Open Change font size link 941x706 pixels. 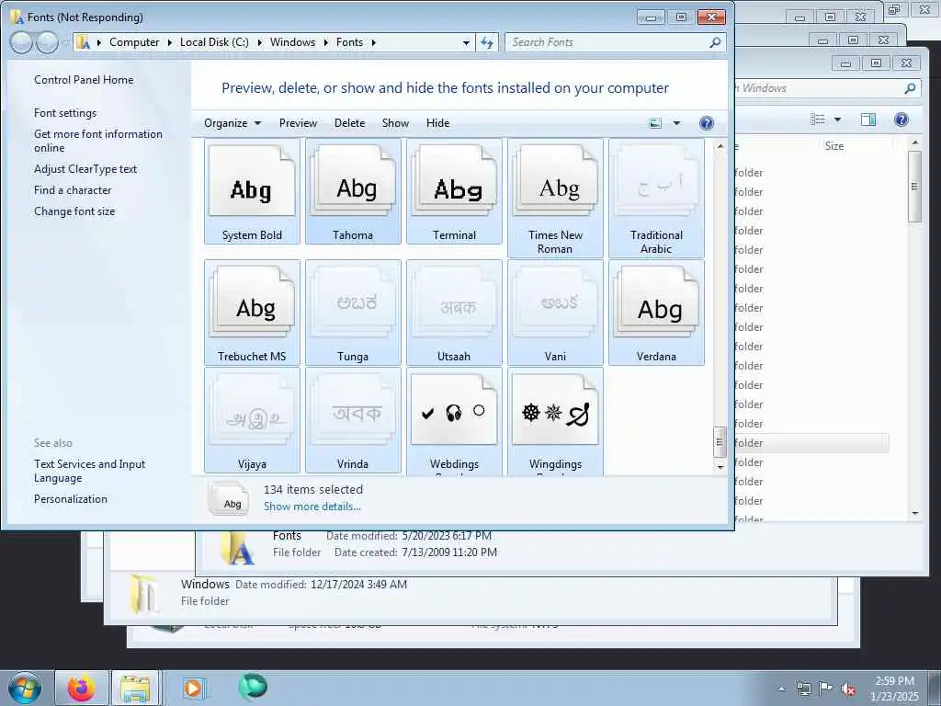74,211
